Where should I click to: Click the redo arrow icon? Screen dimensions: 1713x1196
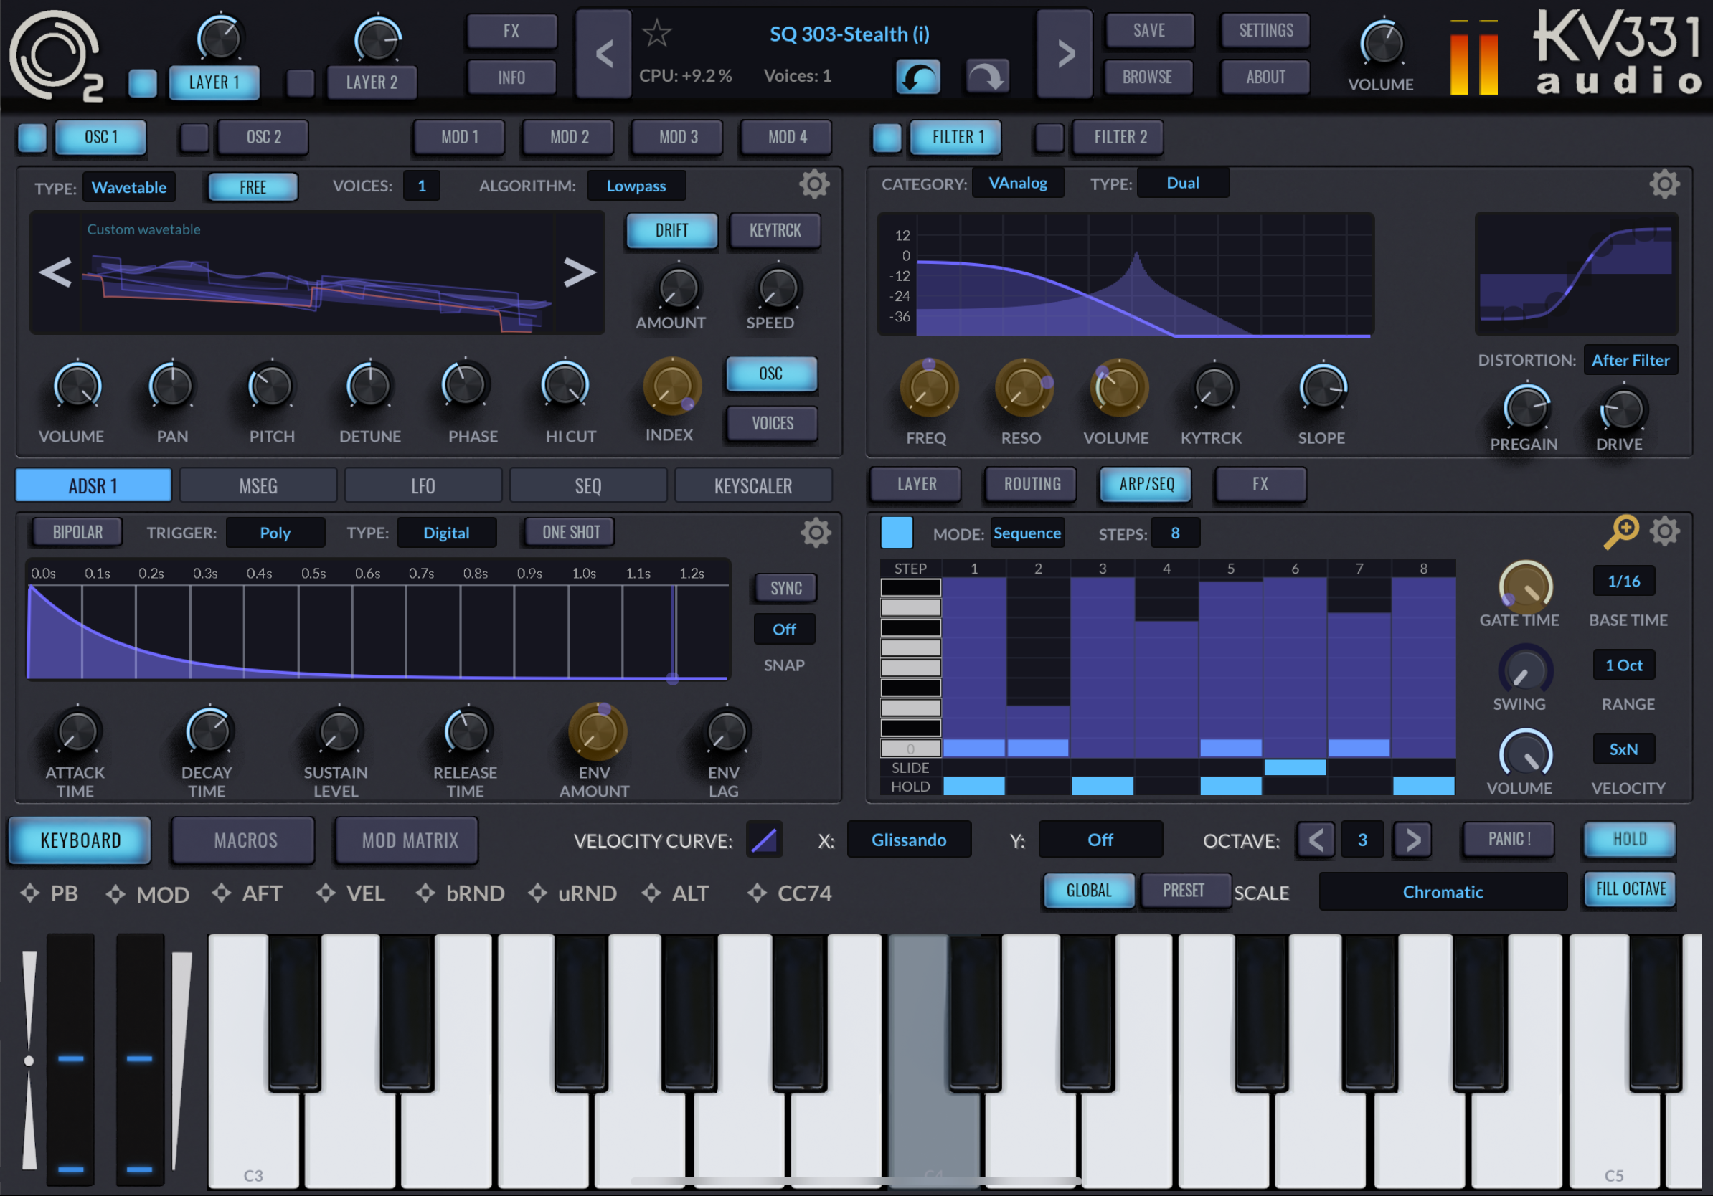point(987,77)
